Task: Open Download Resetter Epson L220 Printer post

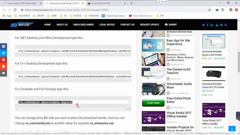Action: 212,53
